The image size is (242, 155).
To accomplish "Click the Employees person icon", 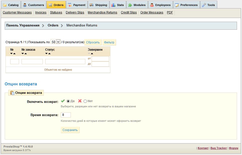I will (152, 5).
